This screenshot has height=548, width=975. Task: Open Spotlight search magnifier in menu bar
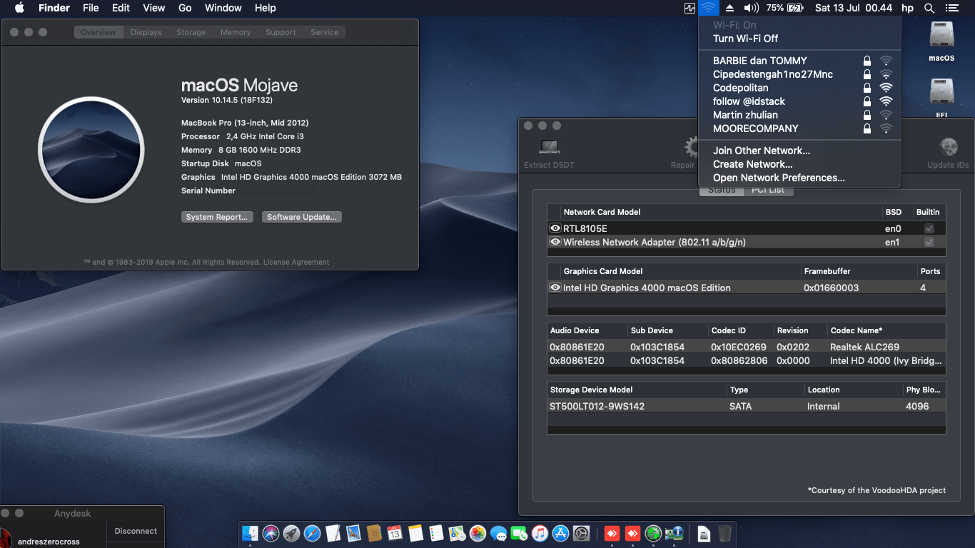[929, 8]
